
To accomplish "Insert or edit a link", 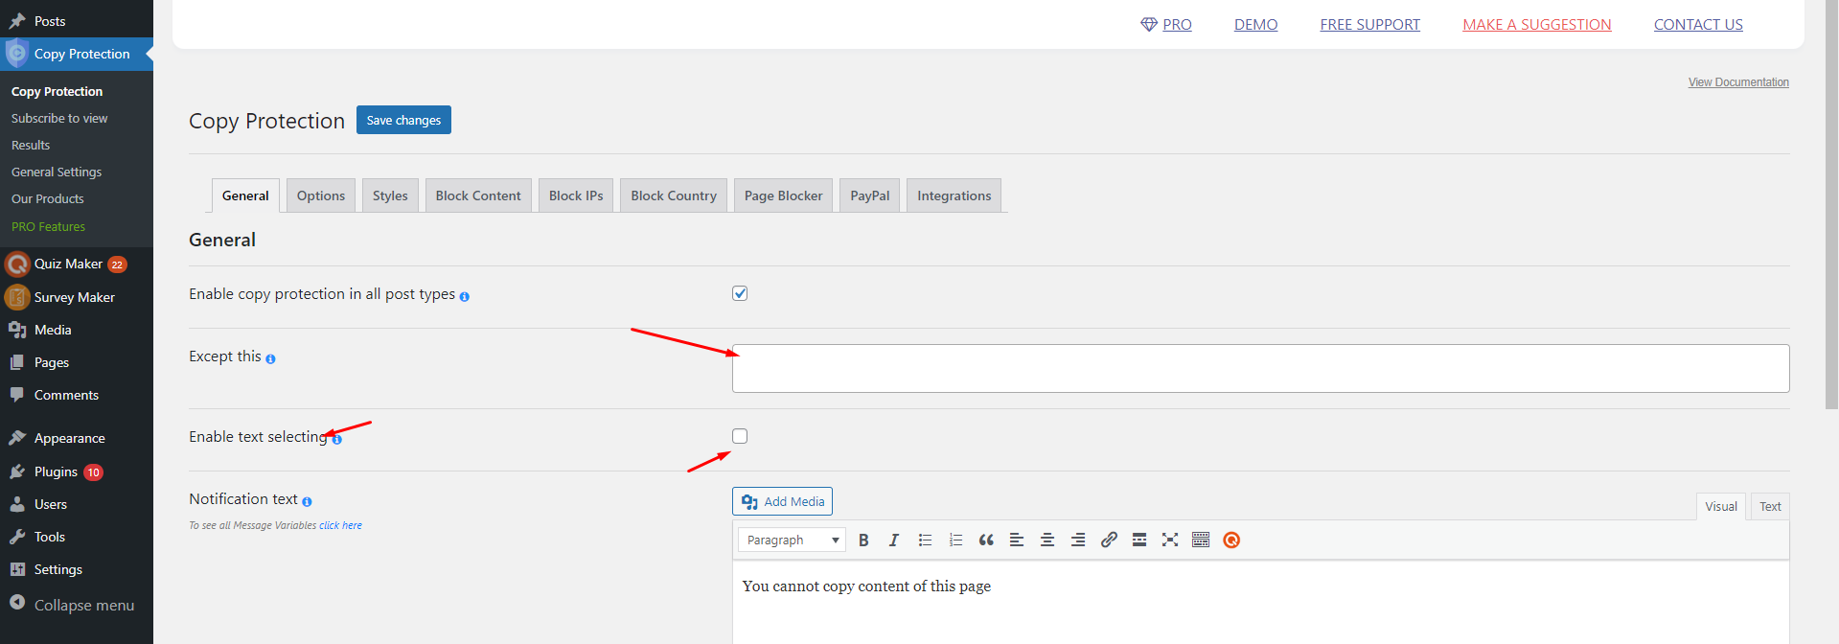I will click(1109, 540).
